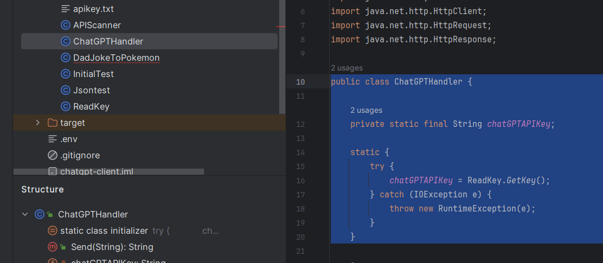Open chatgpt-client.iml file

pyautogui.click(x=97, y=171)
